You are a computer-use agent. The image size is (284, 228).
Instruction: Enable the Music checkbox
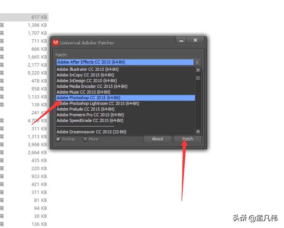coord(85,139)
